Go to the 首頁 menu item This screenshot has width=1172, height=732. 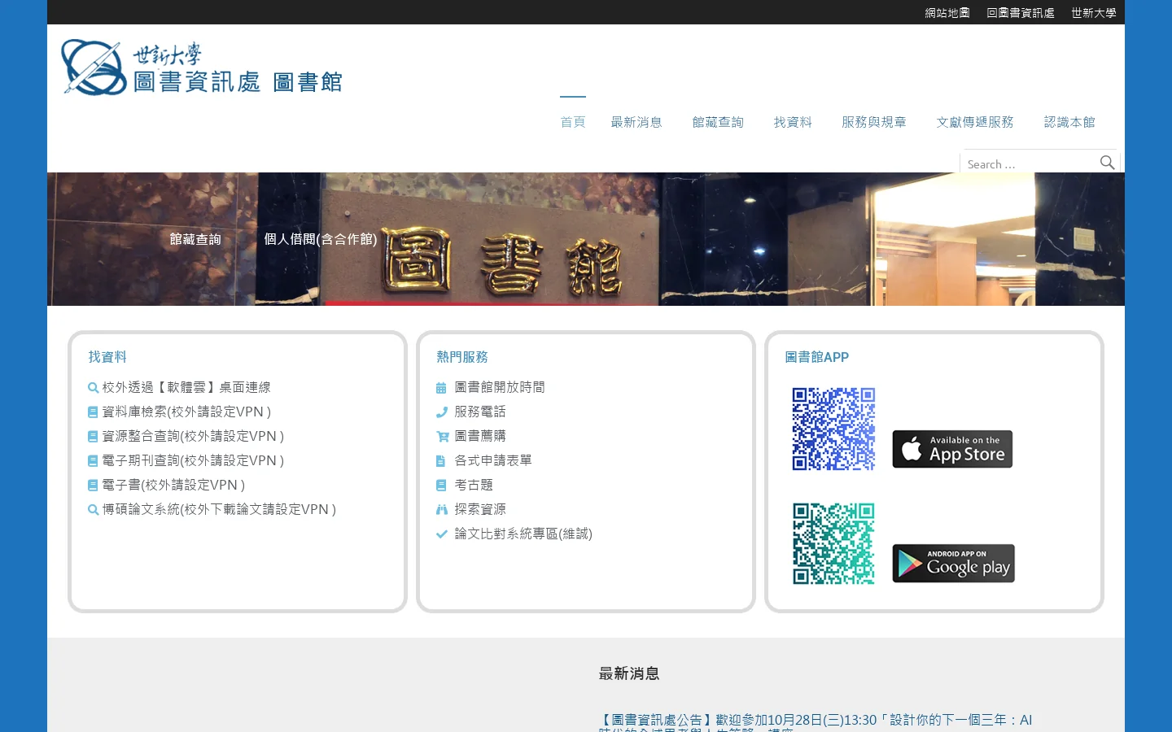point(573,122)
